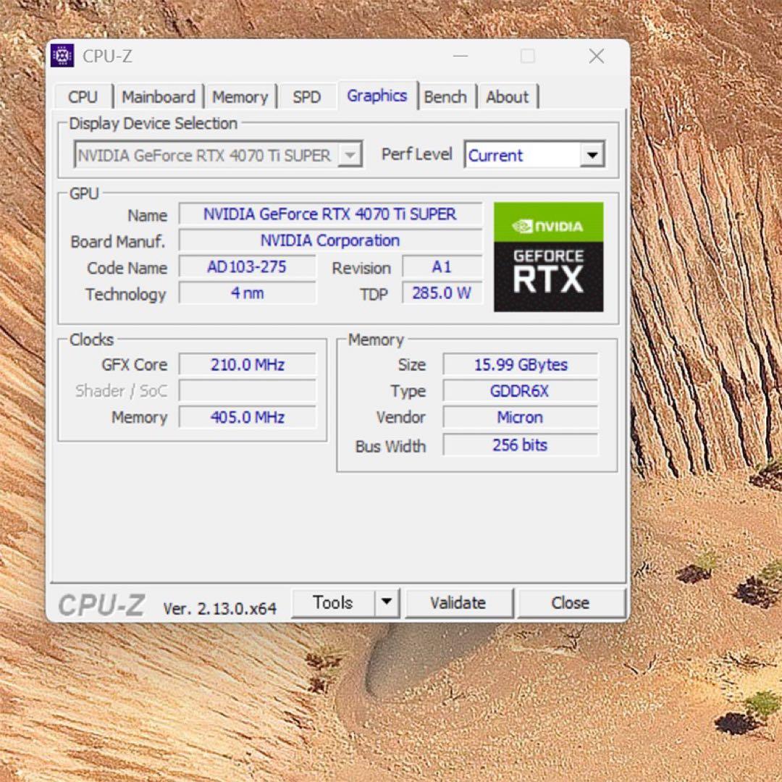Click the TDP value field showing 285.0 W
Image resolution: width=782 pixels, height=782 pixels.
(442, 293)
